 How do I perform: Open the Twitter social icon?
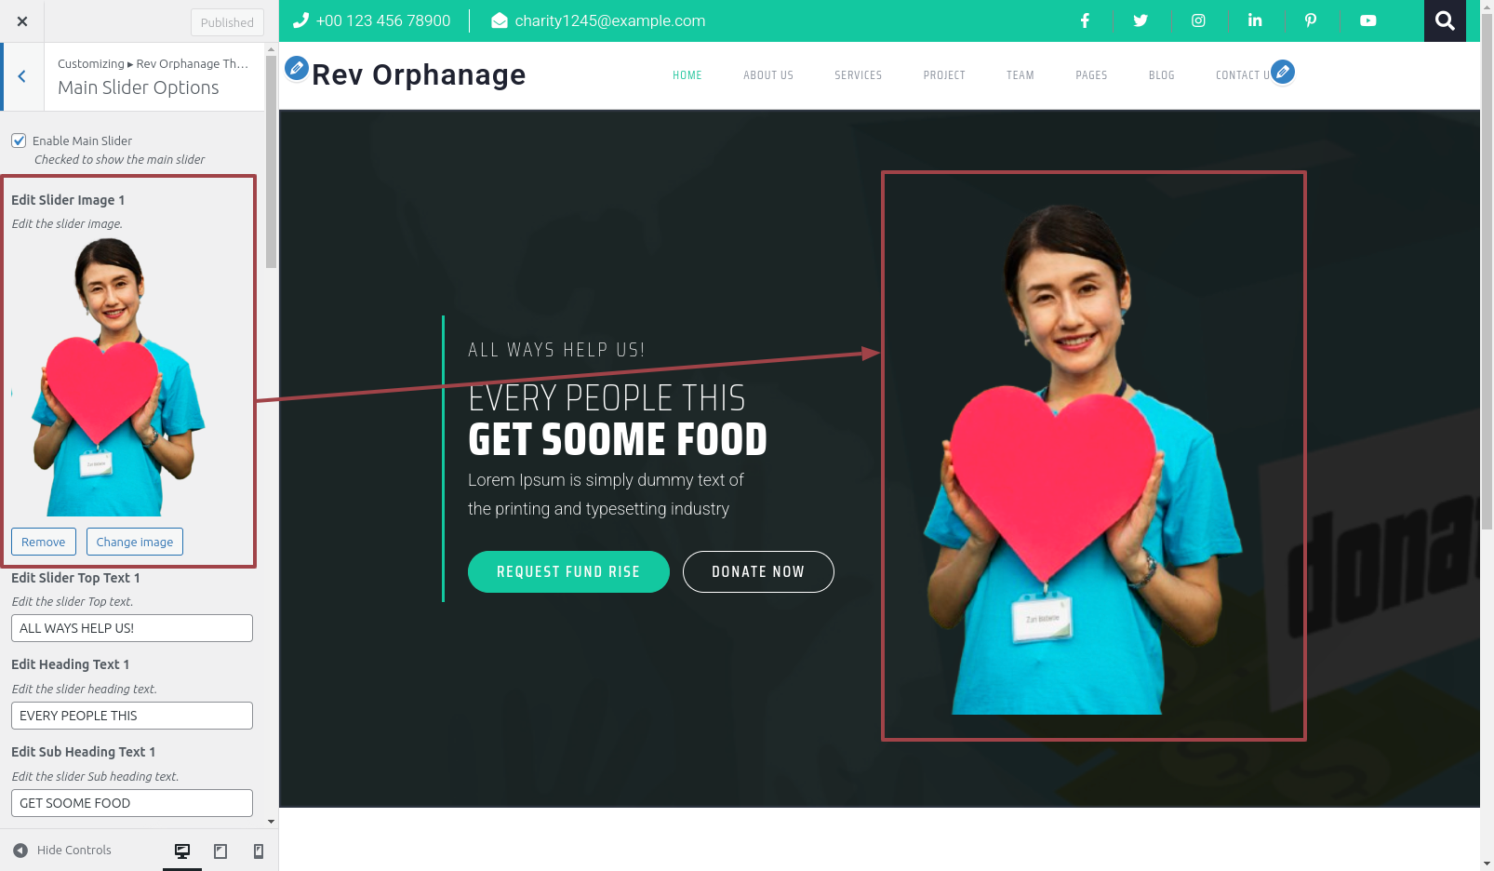1141,20
